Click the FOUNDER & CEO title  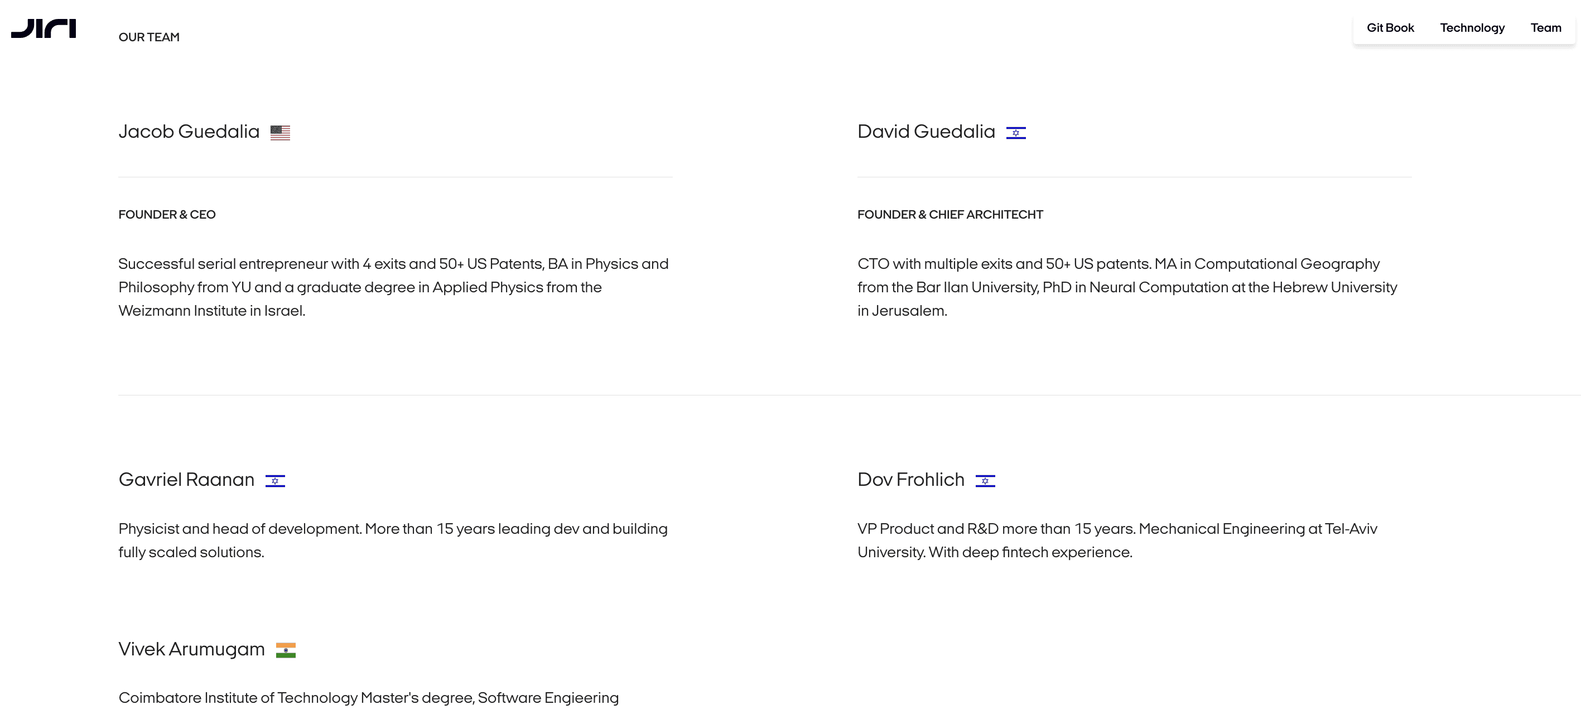point(167,214)
